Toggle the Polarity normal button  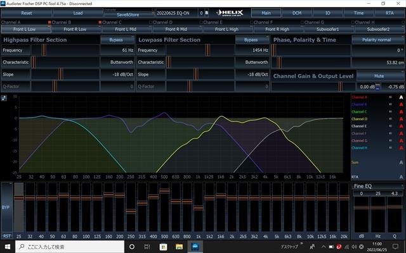click(377, 40)
